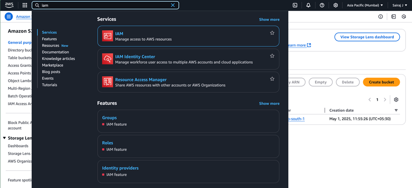Image resolution: width=412 pixels, height=188 pixels.
Task: Show more results under Services
Action: (269, 19)
